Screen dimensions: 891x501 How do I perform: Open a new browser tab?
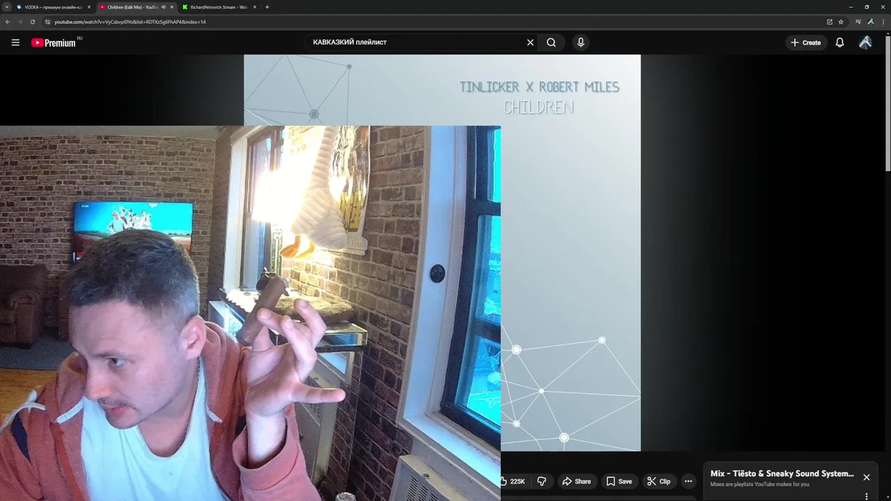click(267, 7)
